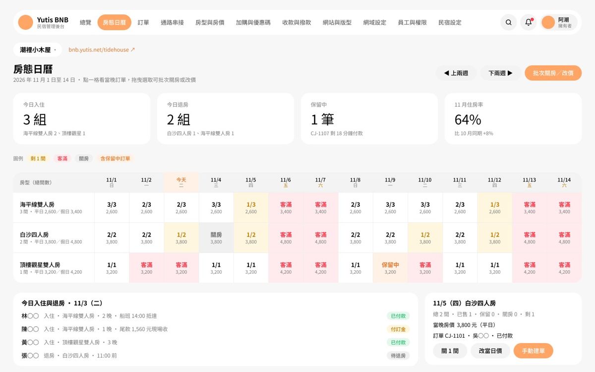Go to the 訂單 tab
The image size is (595, 372).
click(143, 22)
